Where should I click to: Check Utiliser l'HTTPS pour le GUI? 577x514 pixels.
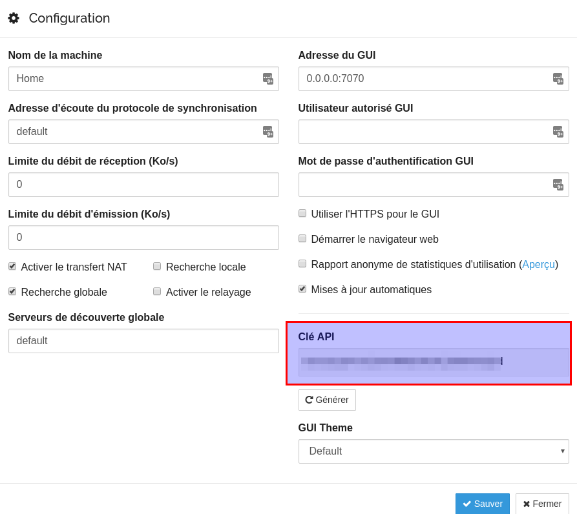click(x=302, y=213)
